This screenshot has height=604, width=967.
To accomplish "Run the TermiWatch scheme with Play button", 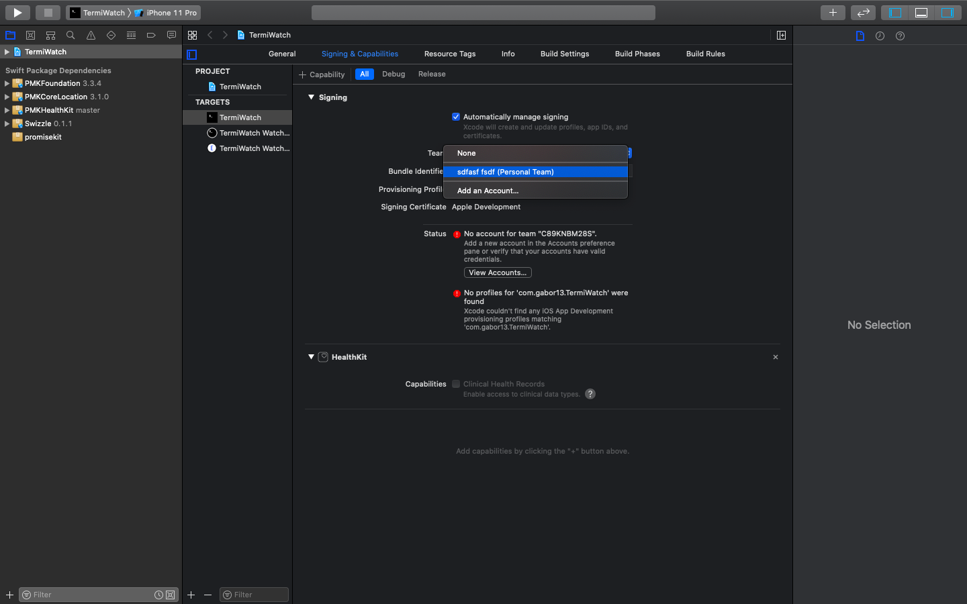I will pyautogui.click(x=17, y=12).
